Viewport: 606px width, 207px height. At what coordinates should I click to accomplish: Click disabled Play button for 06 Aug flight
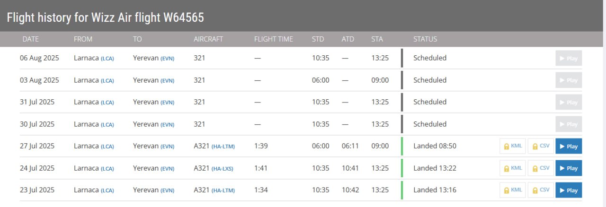click(x=569, y=58)
